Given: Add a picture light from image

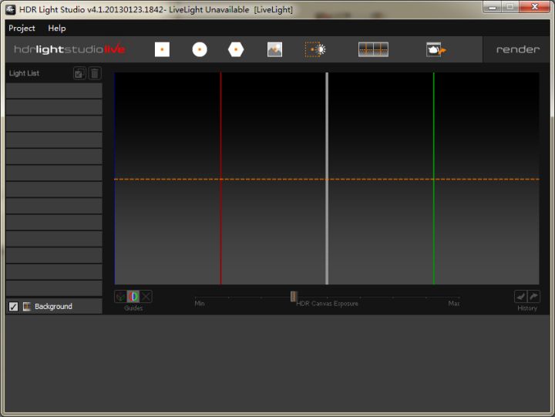Looking at the screenshot, I should click(274, 49).
